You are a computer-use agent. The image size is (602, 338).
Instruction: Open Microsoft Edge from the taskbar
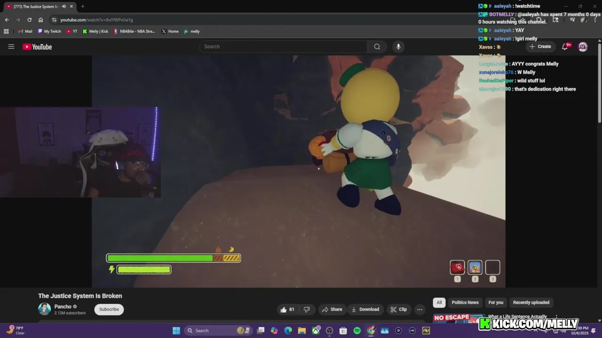pyautogui.click(x=288, y=330)
